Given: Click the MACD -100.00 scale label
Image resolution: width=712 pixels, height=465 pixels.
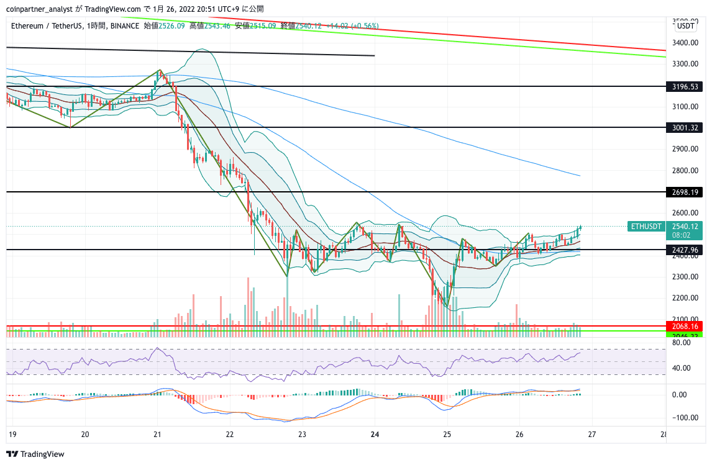Looking at the screenshot, I should tap(684, 418).
